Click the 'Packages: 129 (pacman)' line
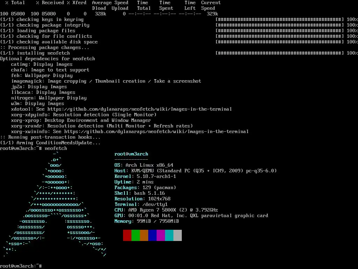This screenshot has height=269, width=358. (x=145, y=188)
